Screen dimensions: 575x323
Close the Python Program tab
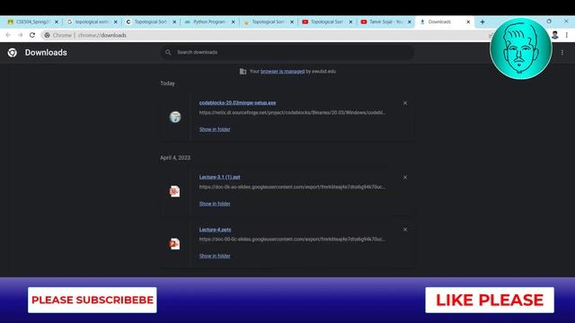pyautogui.click(x=233, y=22)
